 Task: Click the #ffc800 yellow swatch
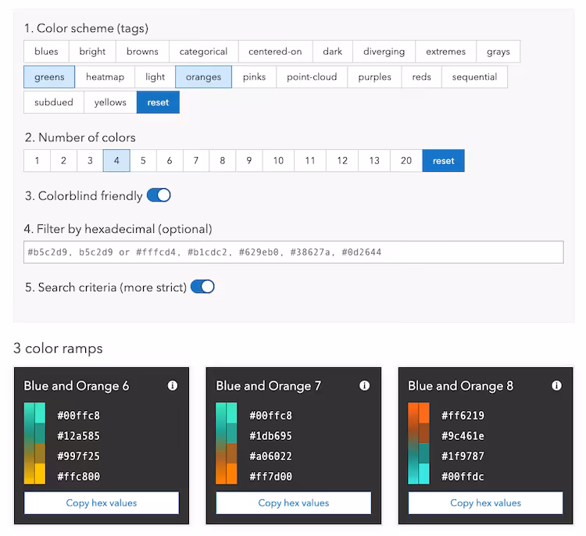click(40, 474)
